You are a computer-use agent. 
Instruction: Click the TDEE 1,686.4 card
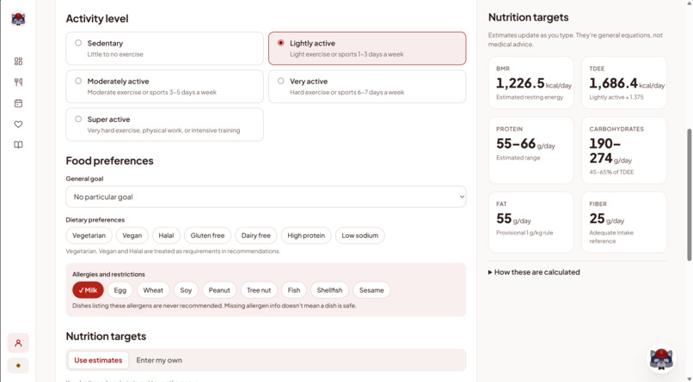pos(624,82)
